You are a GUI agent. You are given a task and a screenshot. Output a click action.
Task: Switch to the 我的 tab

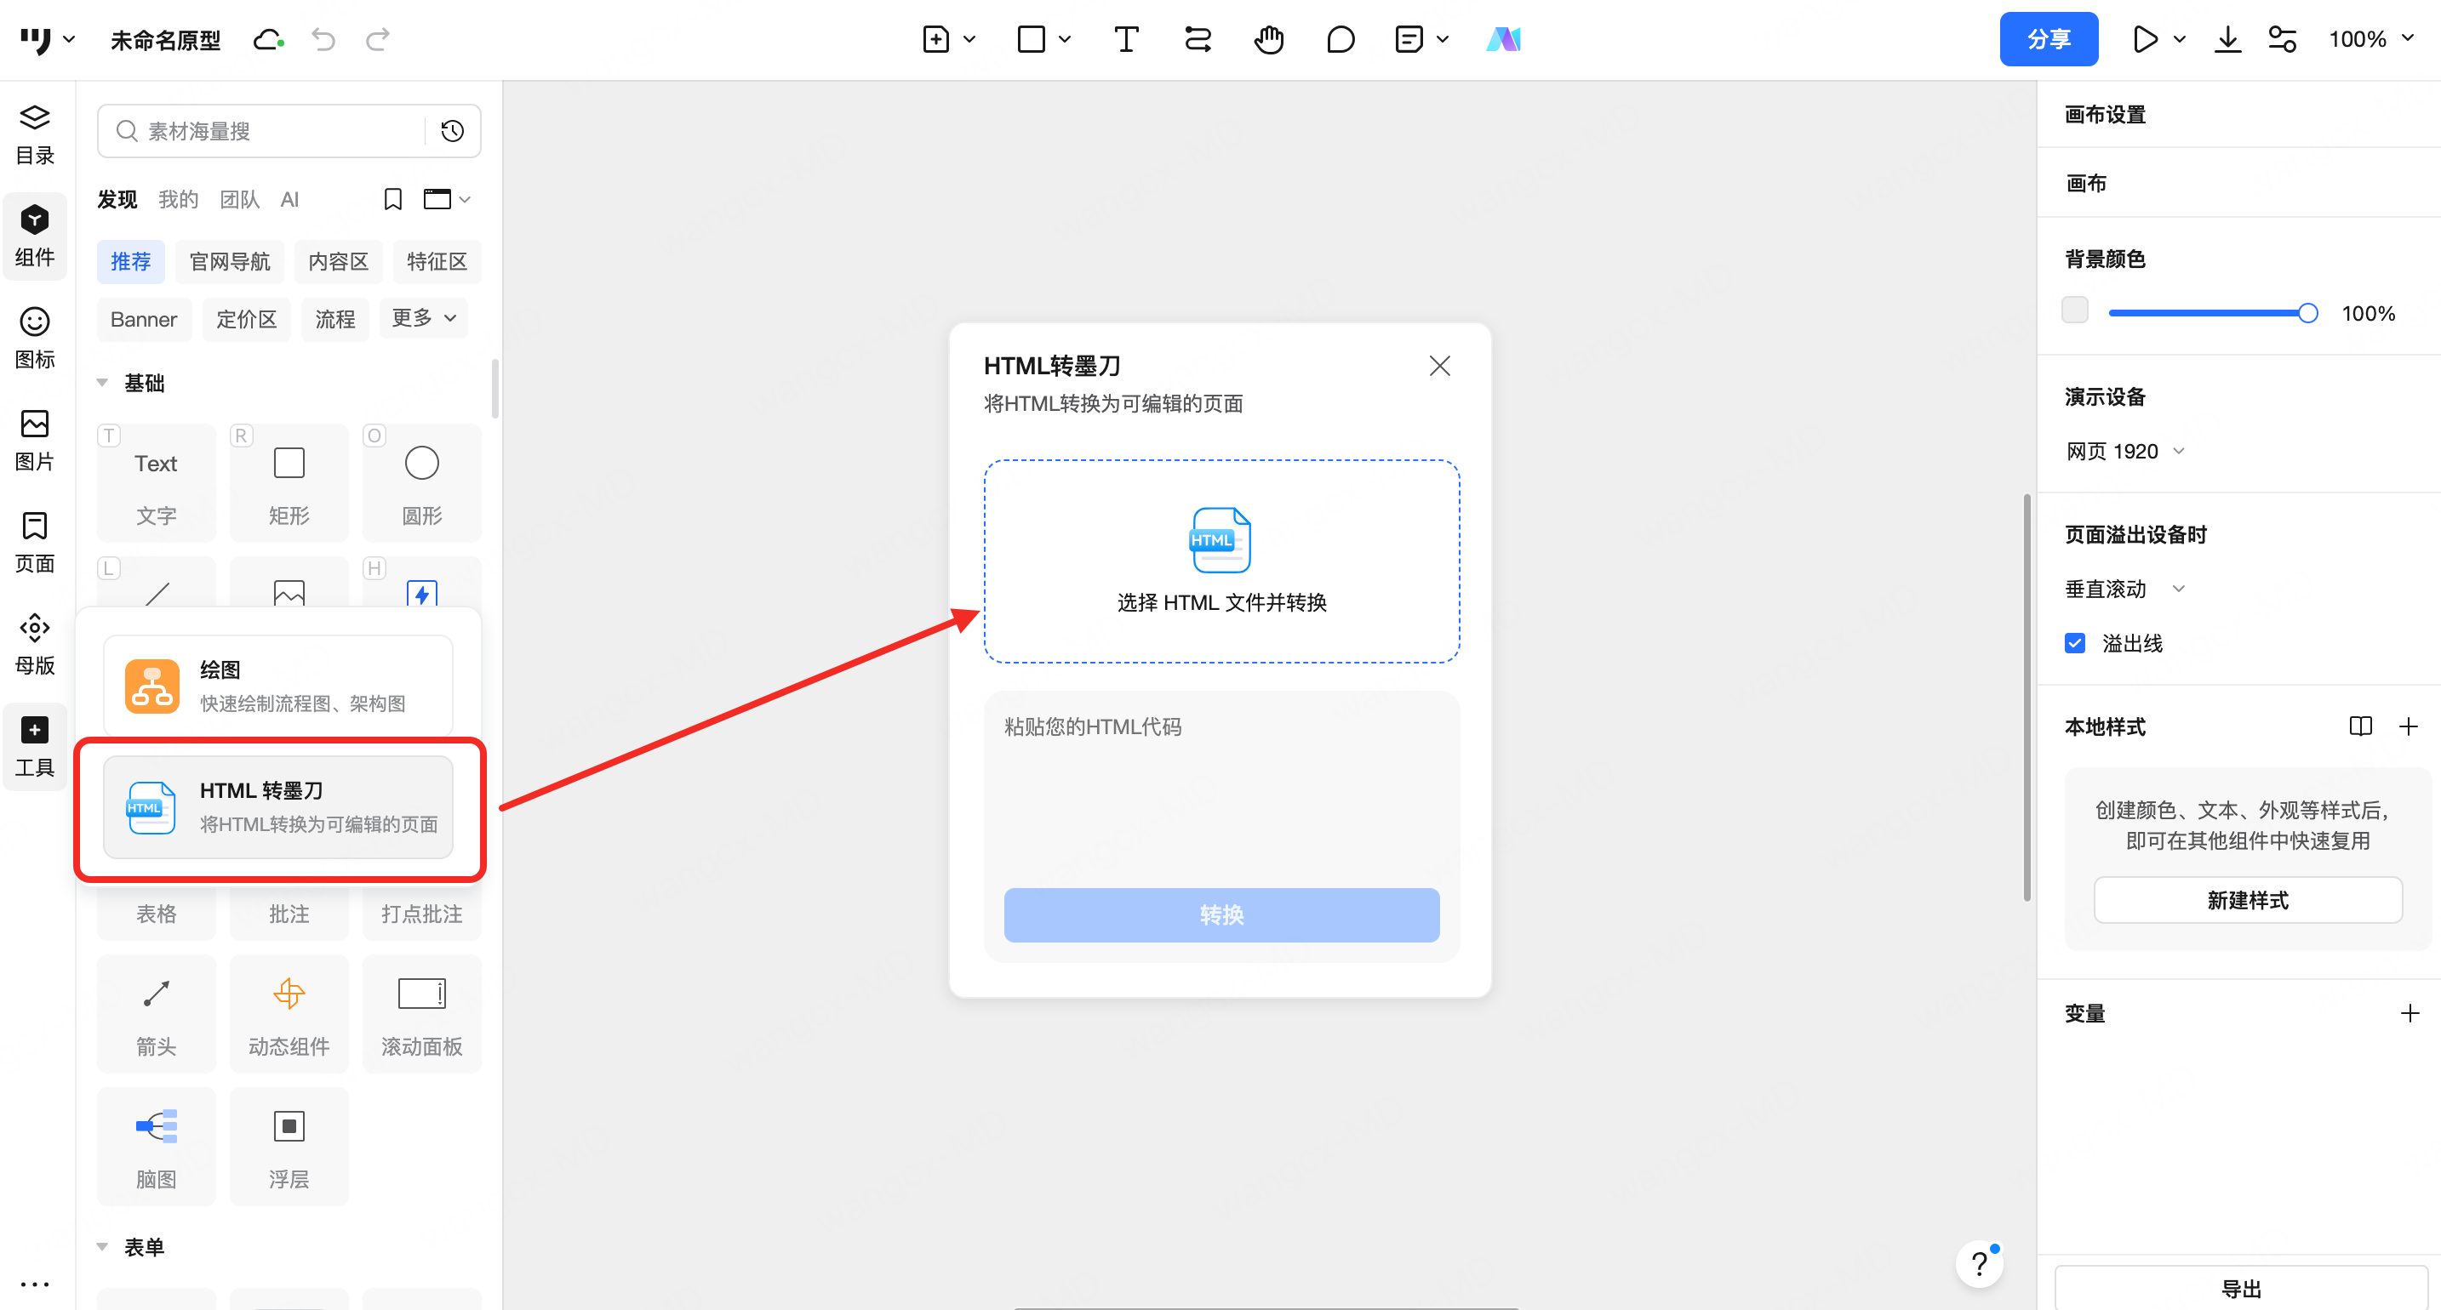(178, 199)
